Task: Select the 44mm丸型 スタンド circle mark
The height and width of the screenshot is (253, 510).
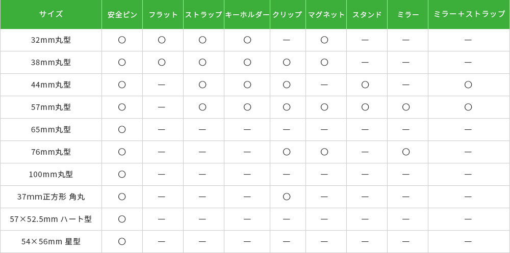Action: coord(365,85)
